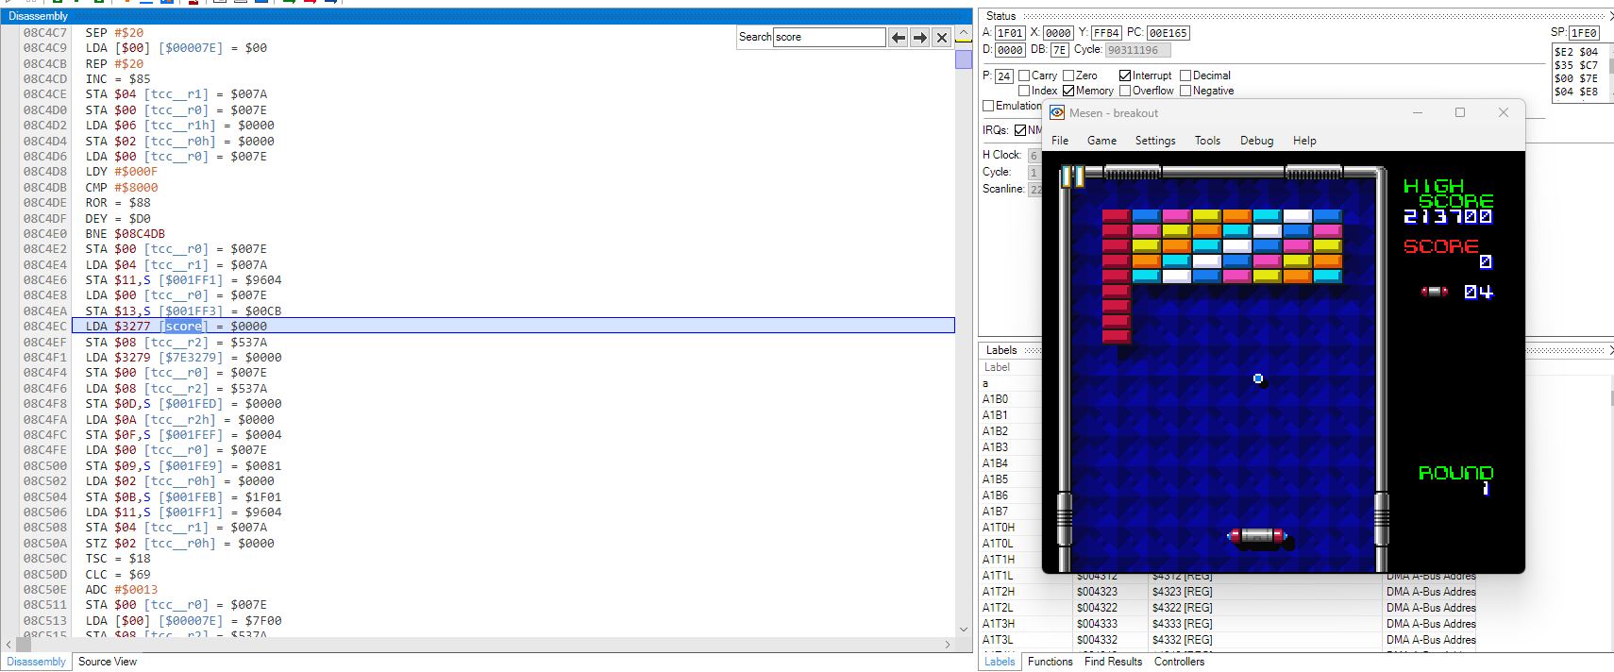1614x672 pixels.
Task: Close the Labels panel using its X
Action: [x=1610, y=350]
